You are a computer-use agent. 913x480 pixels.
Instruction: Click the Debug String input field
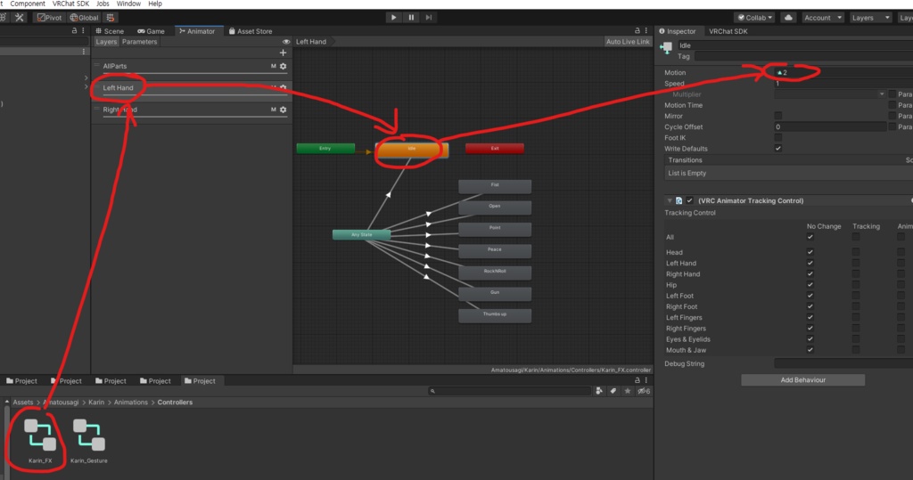843,363
